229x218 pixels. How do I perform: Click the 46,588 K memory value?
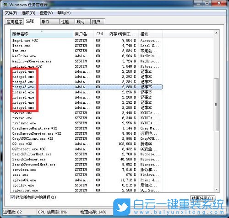click(x=128, y=160)
